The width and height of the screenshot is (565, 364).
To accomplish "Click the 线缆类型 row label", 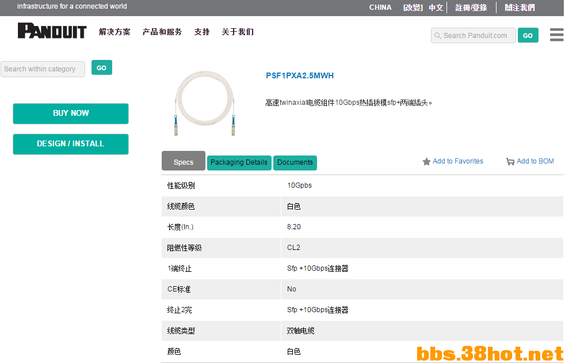I will [x=181, y=331].
